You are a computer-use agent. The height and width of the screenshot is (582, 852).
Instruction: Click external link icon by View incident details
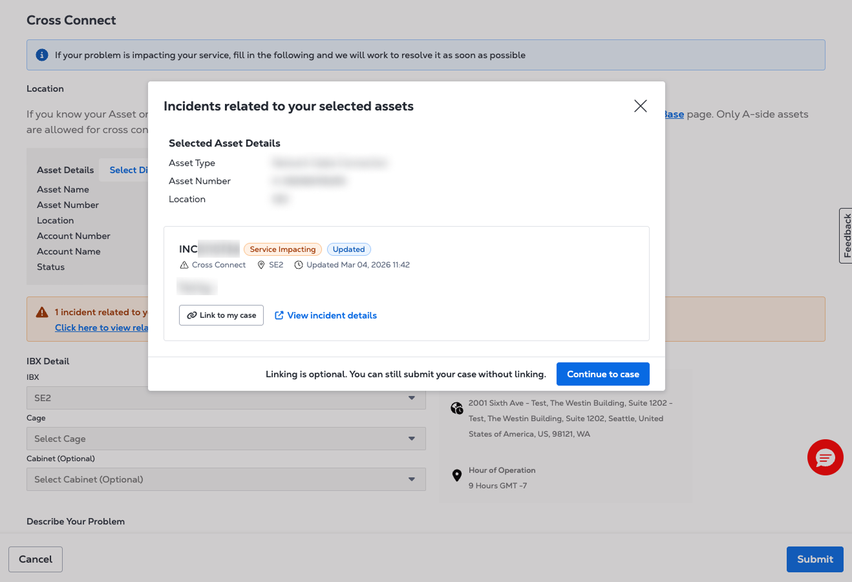(x=279, y=315)
